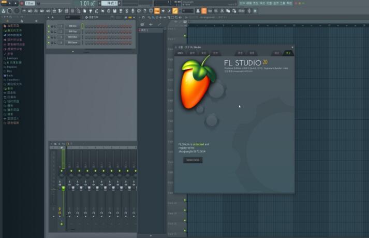Viewport: 369px width, 238px height.
Task: Click the metronome icon in the top toolbar
Action: pyautogui.click(x=24, y=11)
